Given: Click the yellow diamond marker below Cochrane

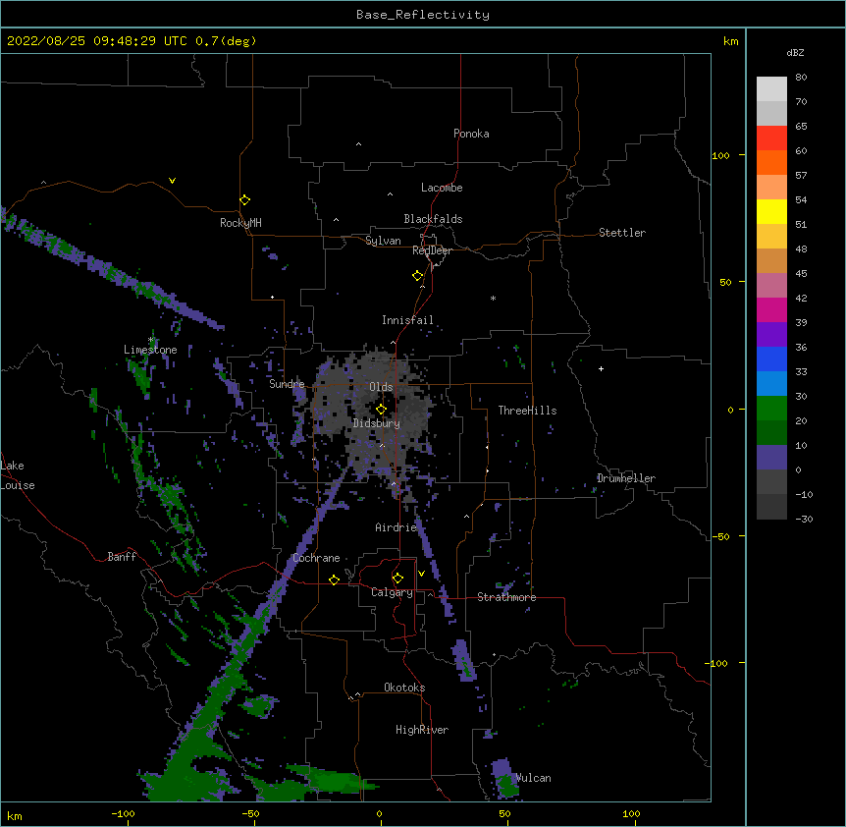Looking at the screenshot, I should [x=334, y=579].
